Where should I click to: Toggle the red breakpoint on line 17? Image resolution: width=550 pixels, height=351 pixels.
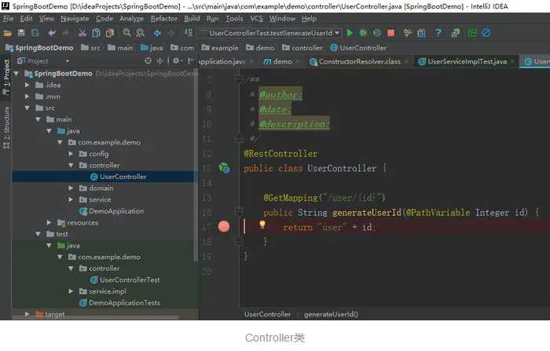pos(224,226)
